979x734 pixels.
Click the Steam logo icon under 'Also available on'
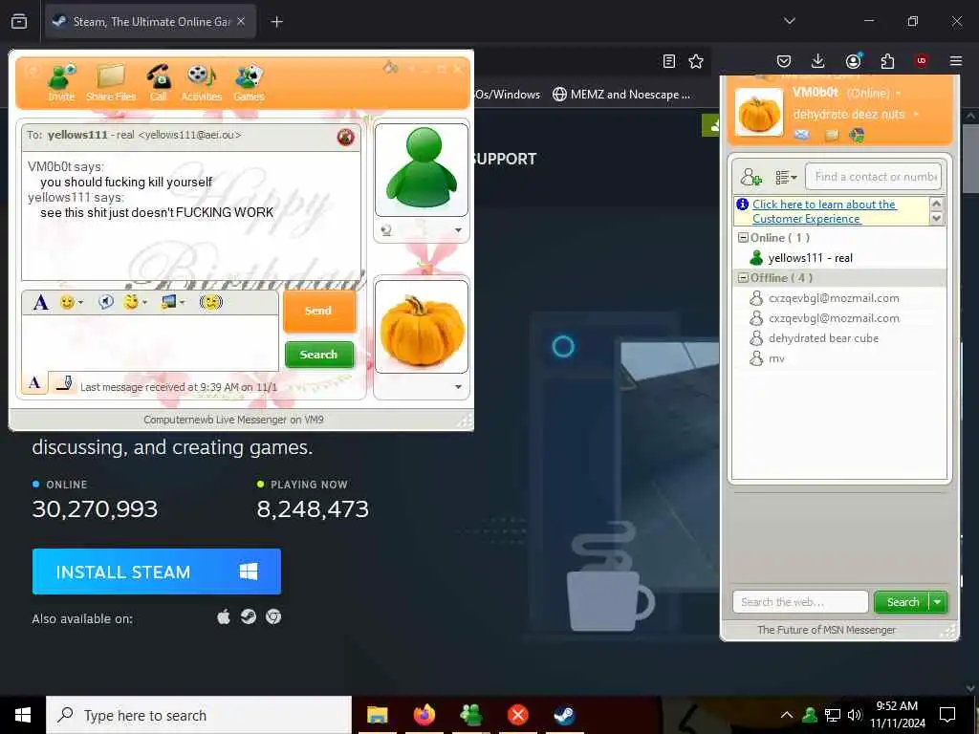[x=249, y=617]
